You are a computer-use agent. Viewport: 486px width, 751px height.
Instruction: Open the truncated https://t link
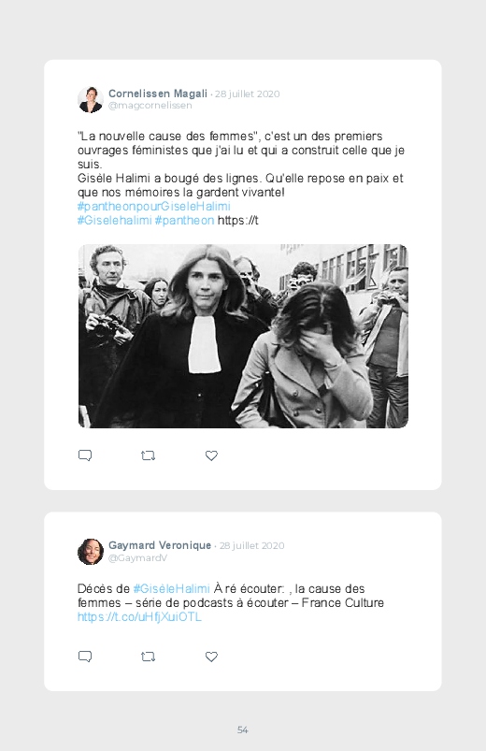click(238, 221)
